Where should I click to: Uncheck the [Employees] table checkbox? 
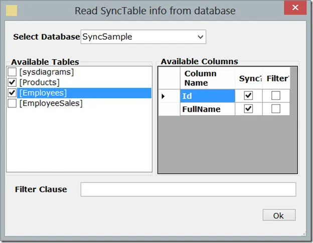(13, 93)
